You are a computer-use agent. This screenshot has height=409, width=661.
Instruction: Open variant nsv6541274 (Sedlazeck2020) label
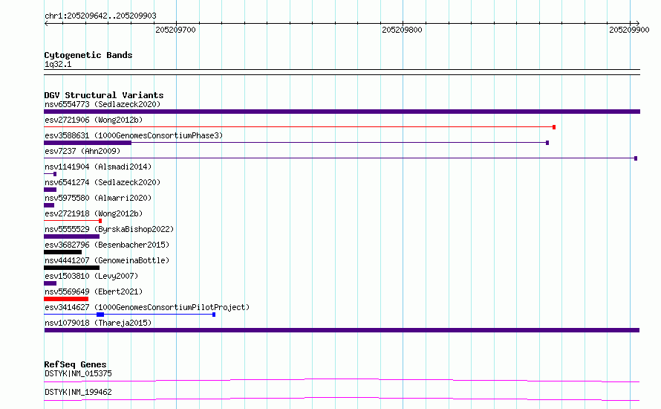[x=102, y=182]
